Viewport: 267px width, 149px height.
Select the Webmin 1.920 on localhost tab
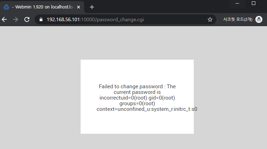click(x=42, y=7)
